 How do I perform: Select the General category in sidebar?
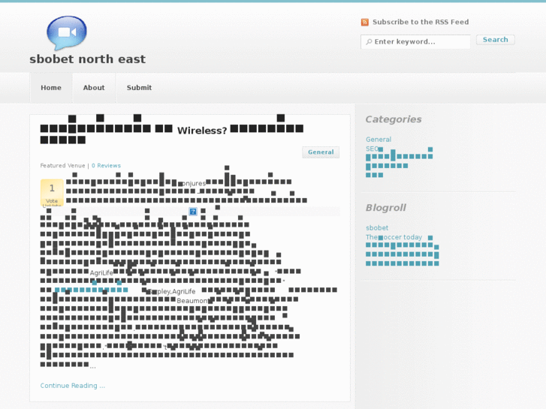pyautogui.click(x=379, y=140)
